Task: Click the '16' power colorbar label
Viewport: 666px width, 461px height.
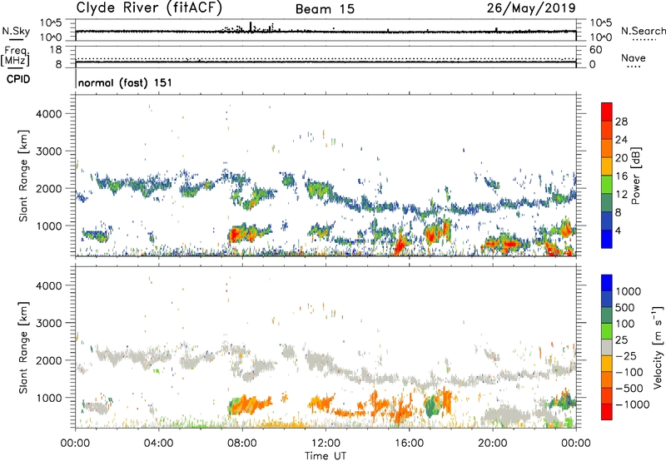Action: 621,176
